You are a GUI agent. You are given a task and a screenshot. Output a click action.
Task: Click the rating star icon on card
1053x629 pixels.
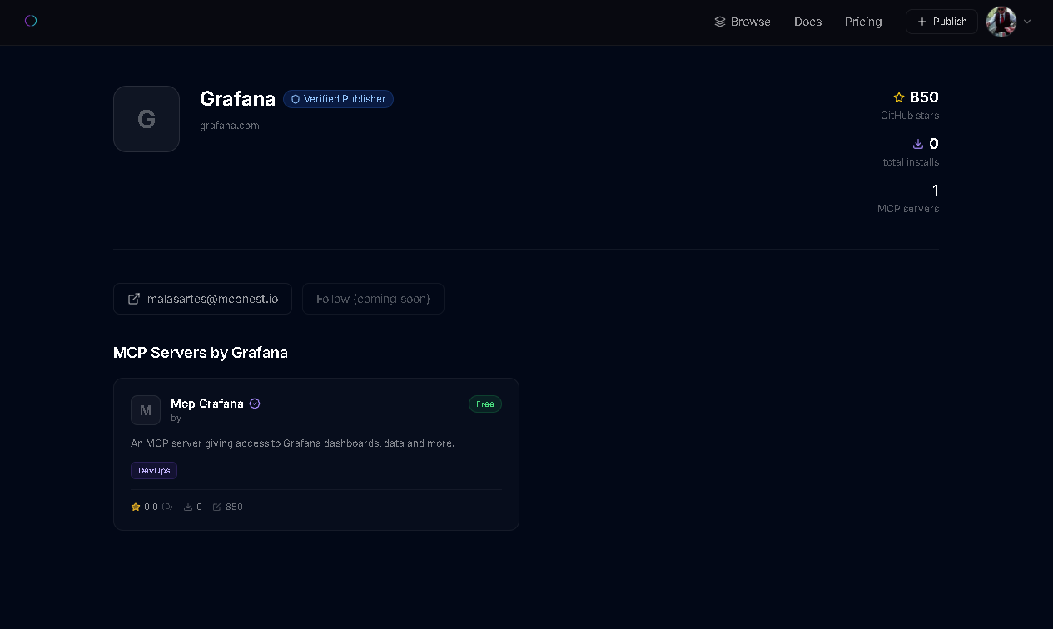tap(136, 507)
